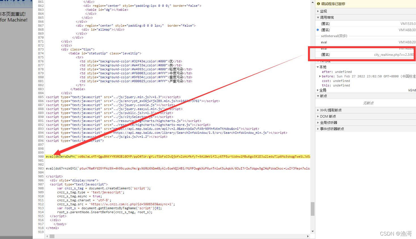The image size is (416, 239).
Task: Expand the 'before' Date variable
Action: click(x=320, y=76)
